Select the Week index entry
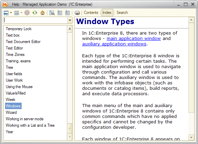 (x=10, y=100)
